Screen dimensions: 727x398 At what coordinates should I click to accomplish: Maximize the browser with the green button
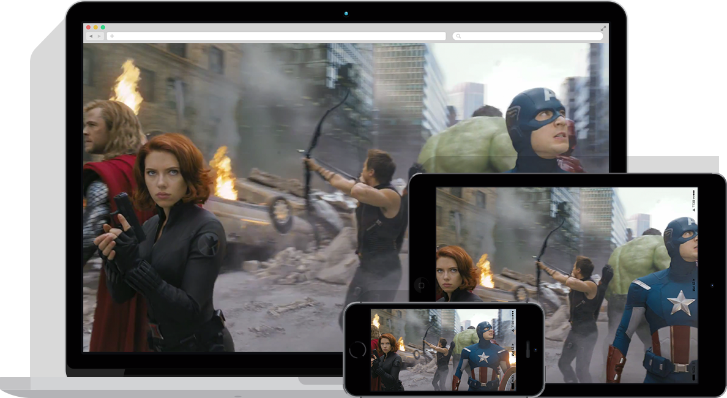click(103, 28)
